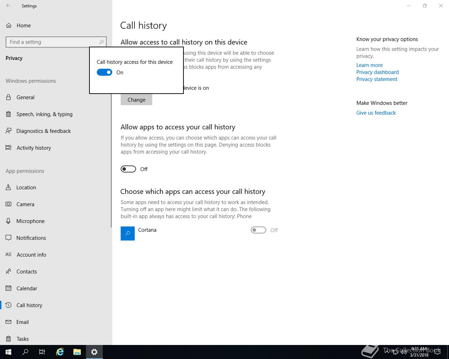
Task: Click the Home icon in sidebar
Action: [8, 25]
